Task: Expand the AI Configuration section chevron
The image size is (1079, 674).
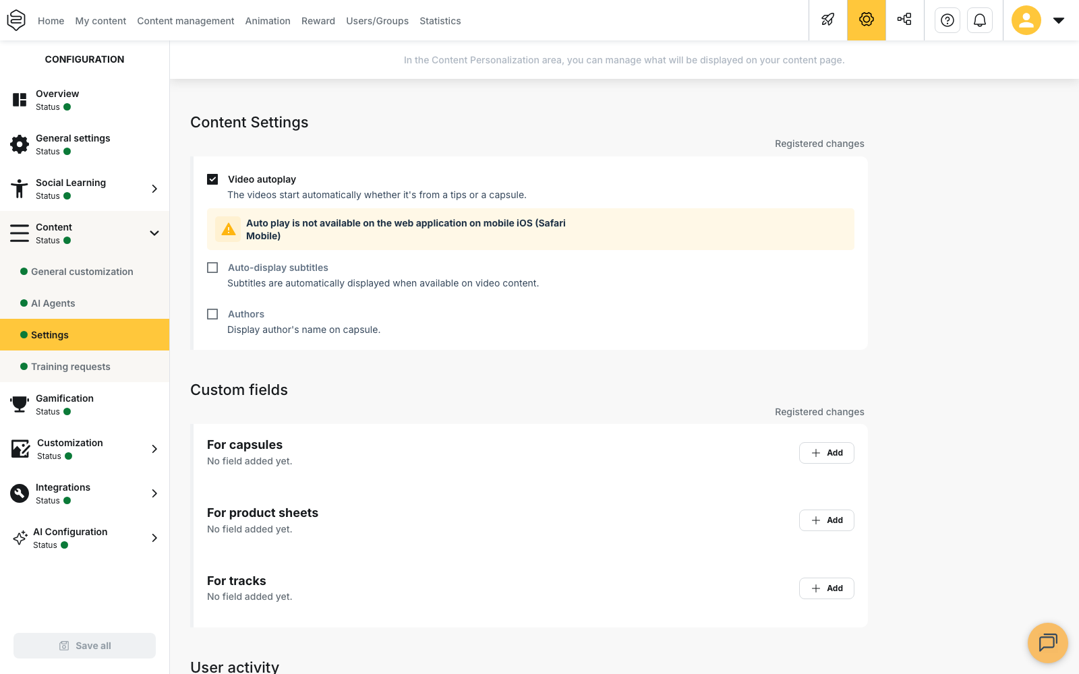Action: (x=154, y=538)
